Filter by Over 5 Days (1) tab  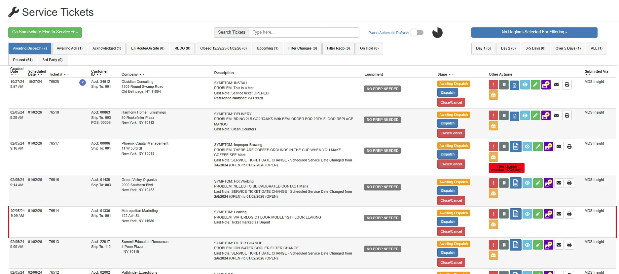[568, 49]
